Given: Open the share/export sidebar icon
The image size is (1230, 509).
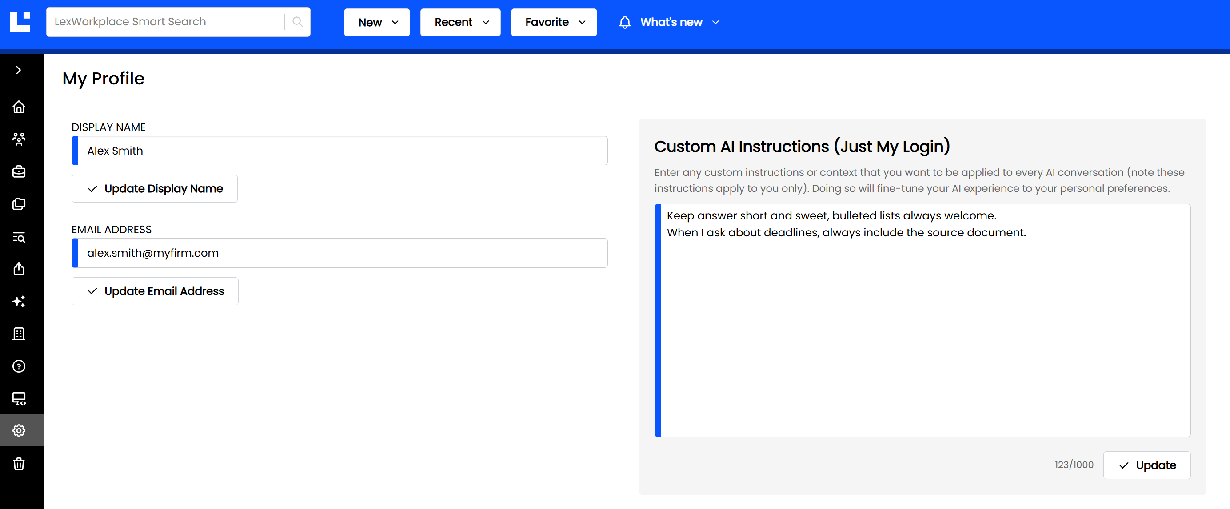Looking at the screenshot, I should coord(19,269).
